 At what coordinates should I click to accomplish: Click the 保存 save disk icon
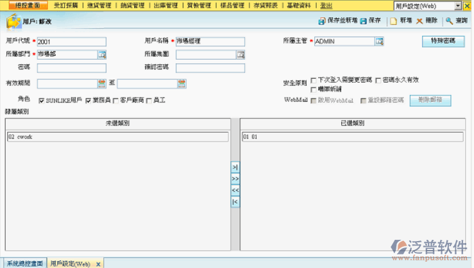point(364,21)
